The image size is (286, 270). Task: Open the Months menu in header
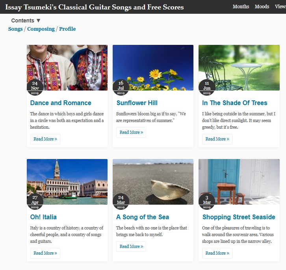pos(241,7)
